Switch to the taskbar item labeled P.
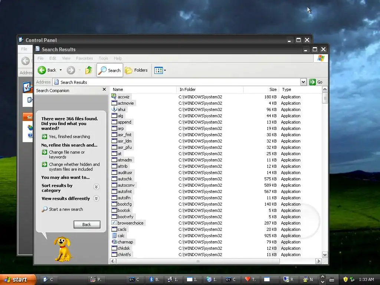380x285 pixels. (96, 279)
